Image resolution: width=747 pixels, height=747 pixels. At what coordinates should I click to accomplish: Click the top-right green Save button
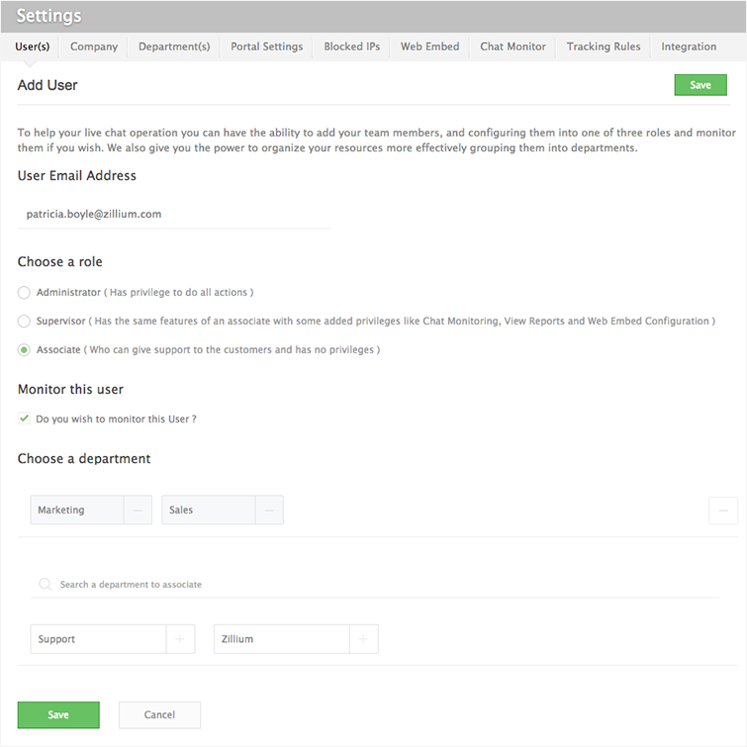click(x=700, y=85)
